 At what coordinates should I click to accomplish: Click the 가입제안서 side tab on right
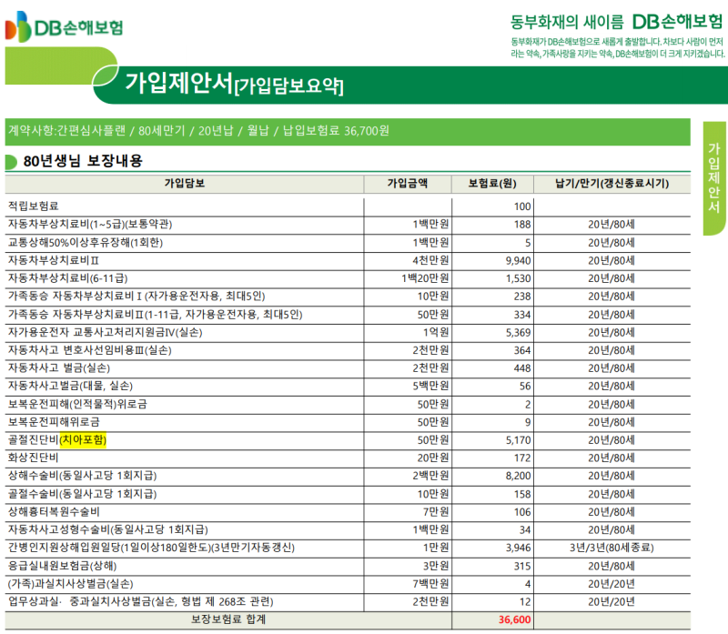point(714,178)
